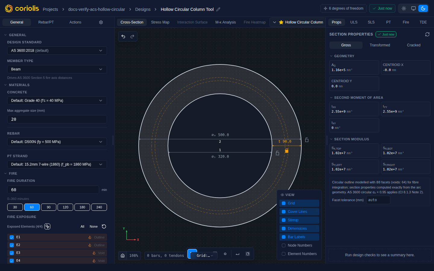Open the Stress Map tab

tap(160, 22)
